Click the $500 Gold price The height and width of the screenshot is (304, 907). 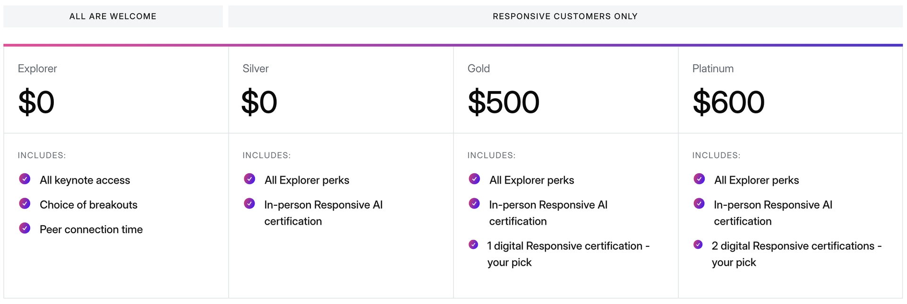point(504,102)
